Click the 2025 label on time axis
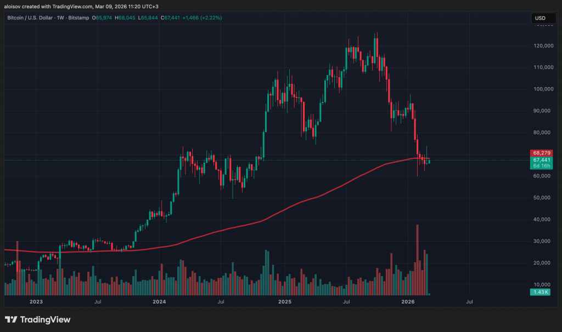 pos(284,301)
